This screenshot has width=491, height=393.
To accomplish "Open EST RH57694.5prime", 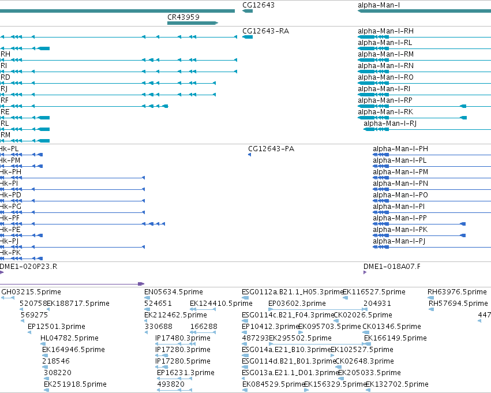I will click(x=459, y=304).
